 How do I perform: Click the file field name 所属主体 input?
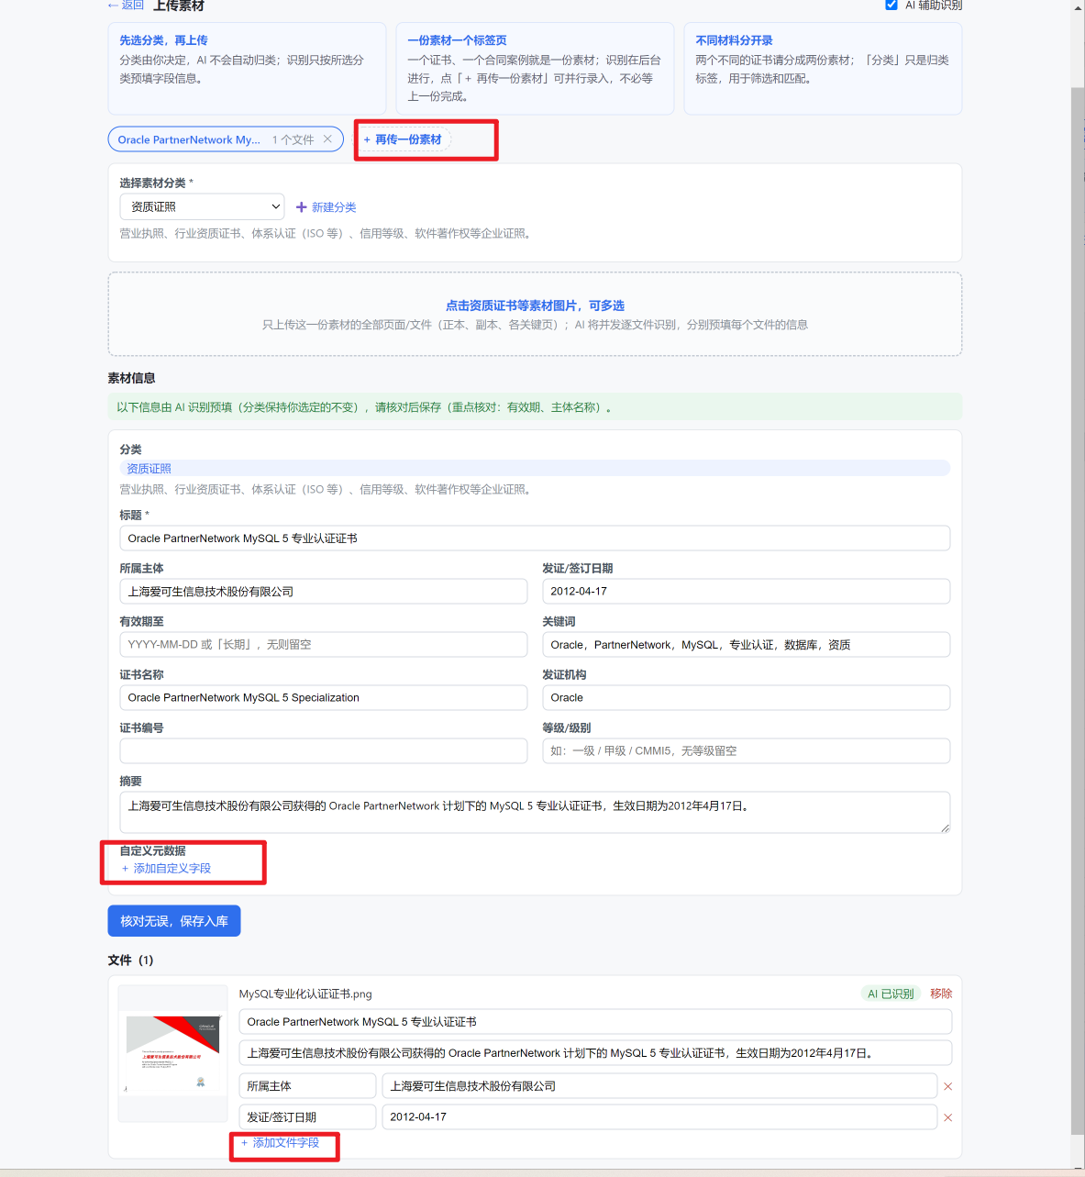[x=307, y=1086]
